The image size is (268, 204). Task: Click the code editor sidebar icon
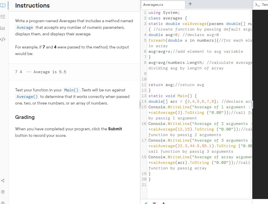click(3, 39)
